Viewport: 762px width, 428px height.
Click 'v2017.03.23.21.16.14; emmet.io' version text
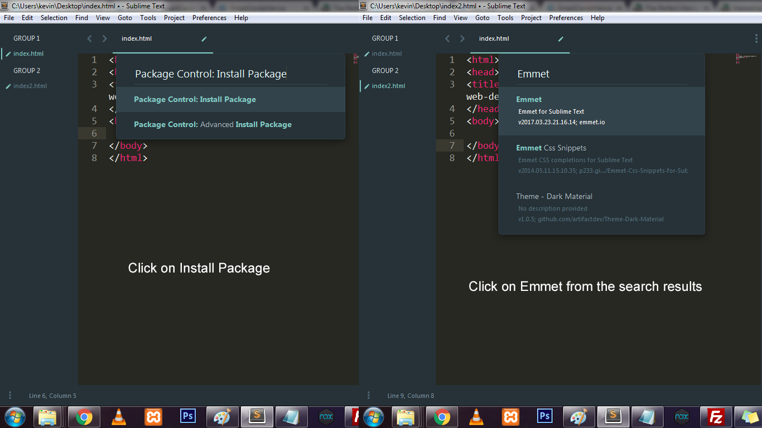click(x=561, y=122)
